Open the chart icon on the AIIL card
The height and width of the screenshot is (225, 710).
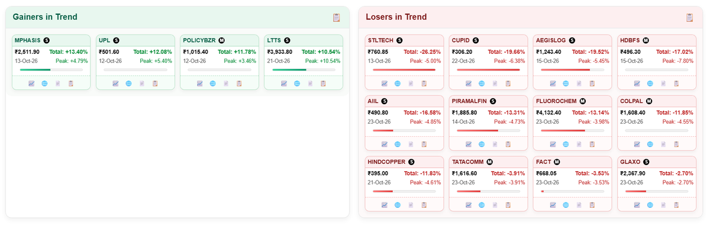pyautogui.click(x=385, y=144)
